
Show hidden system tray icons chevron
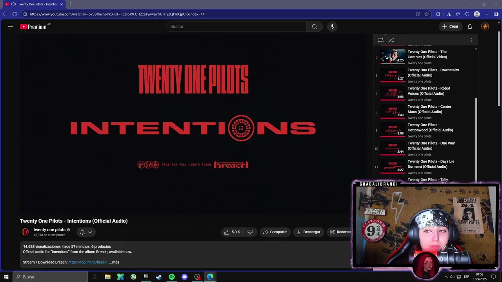(x=446, y=277)
